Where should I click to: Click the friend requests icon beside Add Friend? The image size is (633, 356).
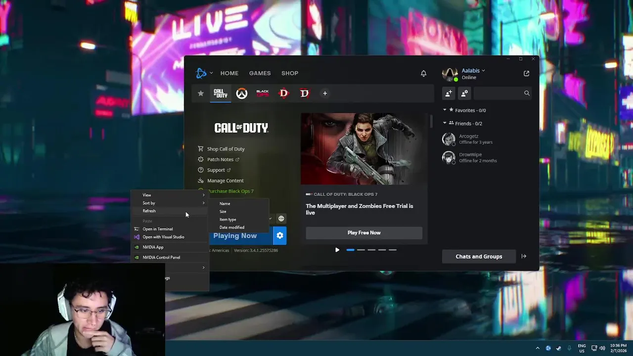(x=464, y=93)
